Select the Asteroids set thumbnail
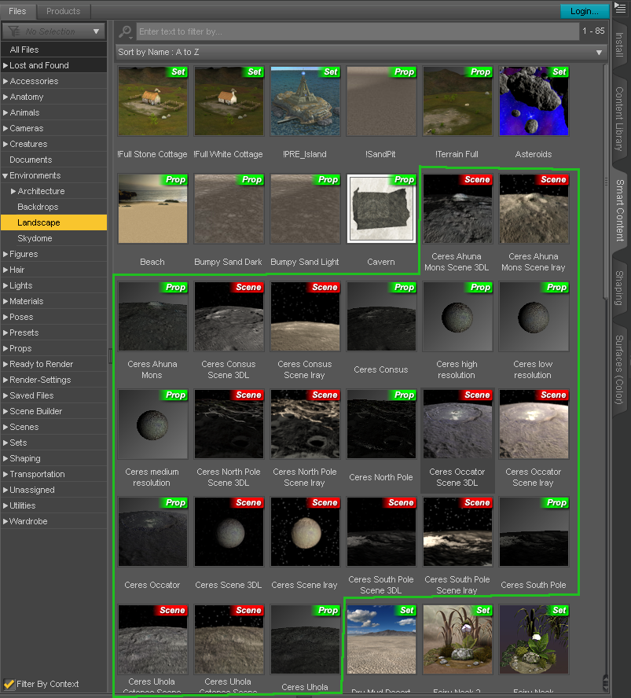The image size is (631, 698). pyautogui.click(x=534, y=101)
